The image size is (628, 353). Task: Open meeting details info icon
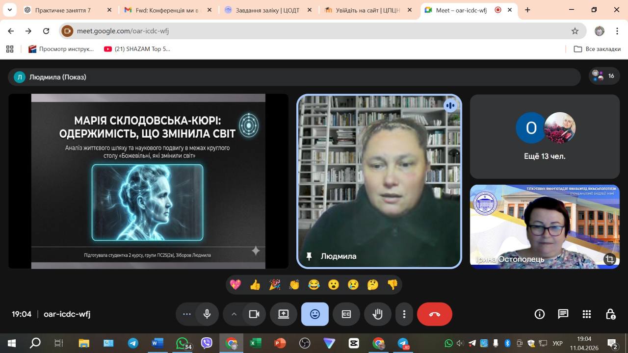click(x=539, y=314)
